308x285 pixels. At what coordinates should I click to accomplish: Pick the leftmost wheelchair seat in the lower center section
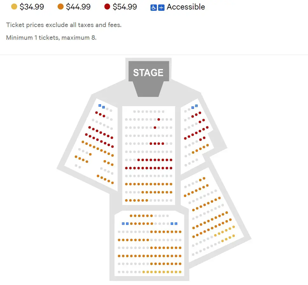[123, 224]
